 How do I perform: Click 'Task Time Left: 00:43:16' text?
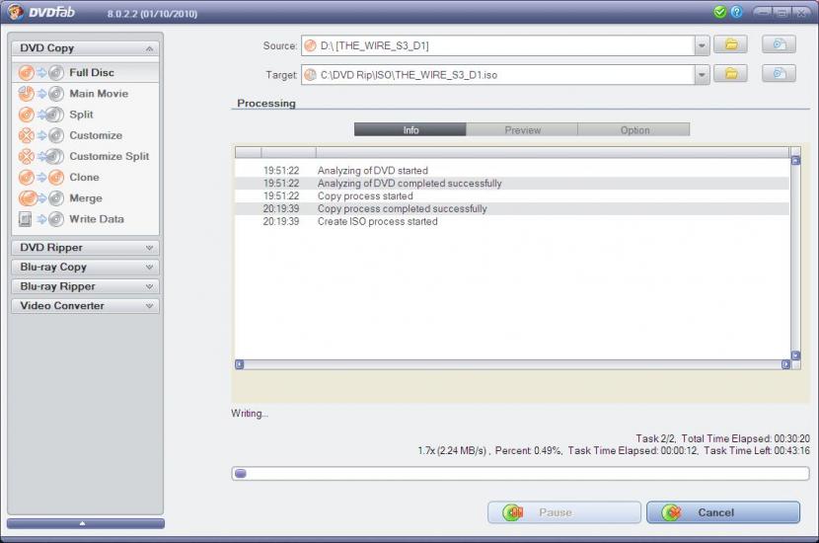(x=757, y=450)
